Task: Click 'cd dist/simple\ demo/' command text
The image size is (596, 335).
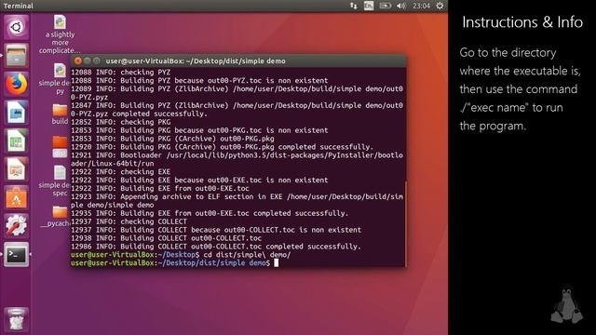Action: [247, 255]
